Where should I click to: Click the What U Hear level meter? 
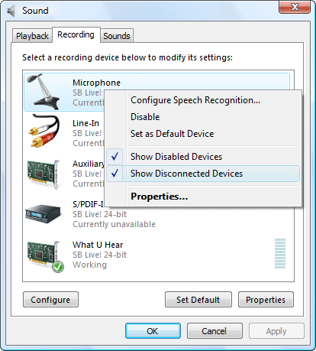pyautogui.click(x=280, y=253)
